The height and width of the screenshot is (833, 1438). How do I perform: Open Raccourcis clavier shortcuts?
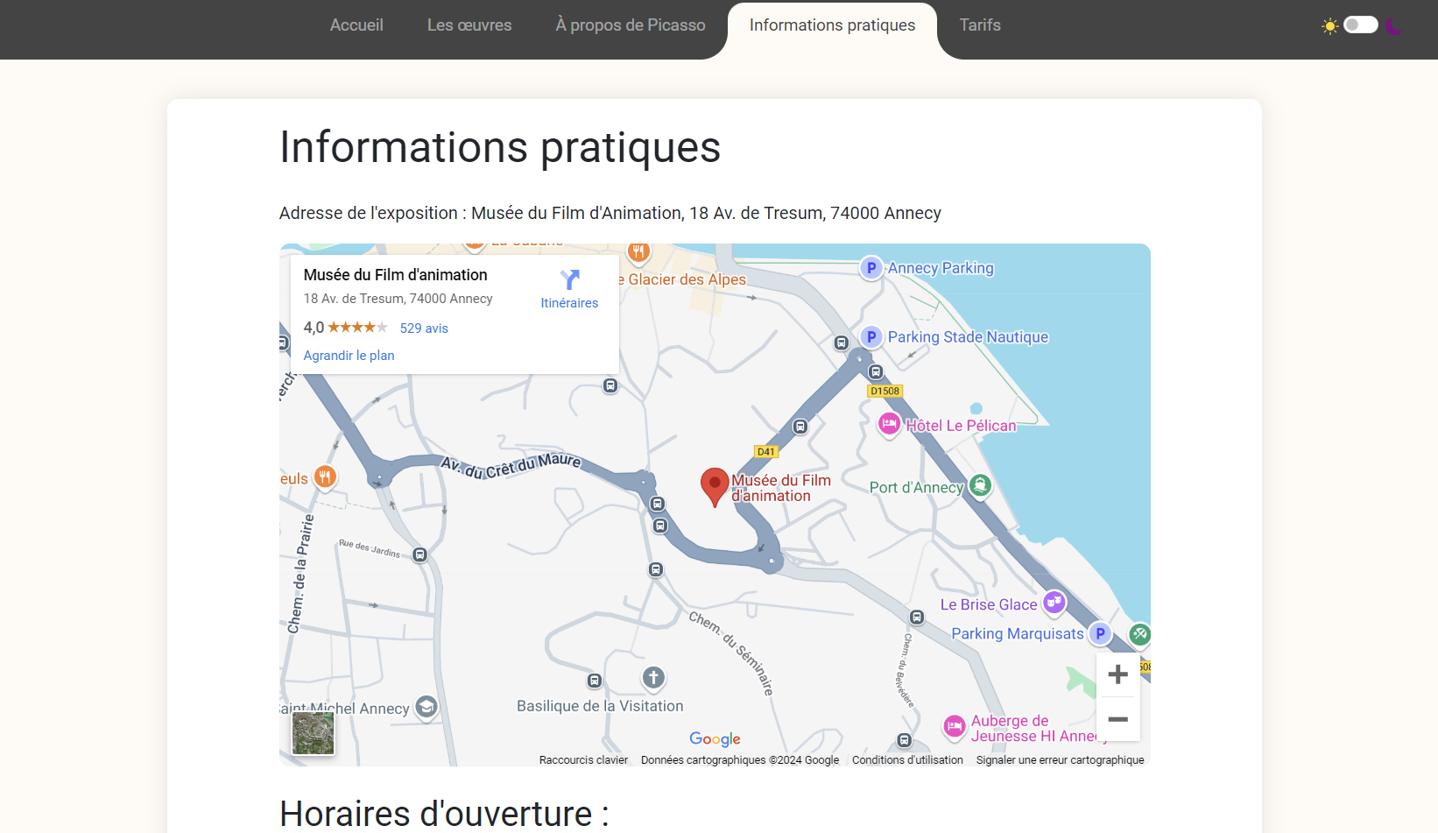(583, 760)
